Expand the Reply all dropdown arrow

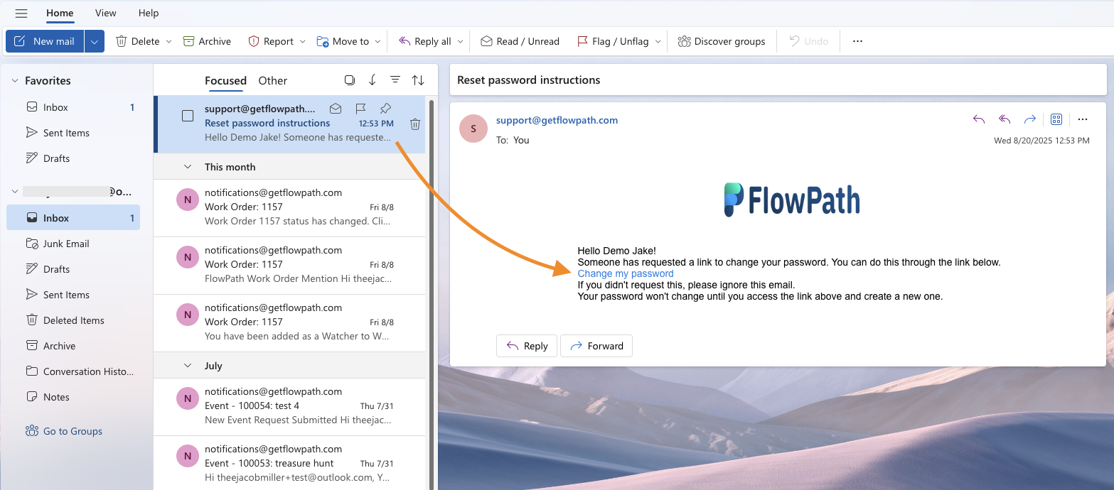[x=460, y=41]
